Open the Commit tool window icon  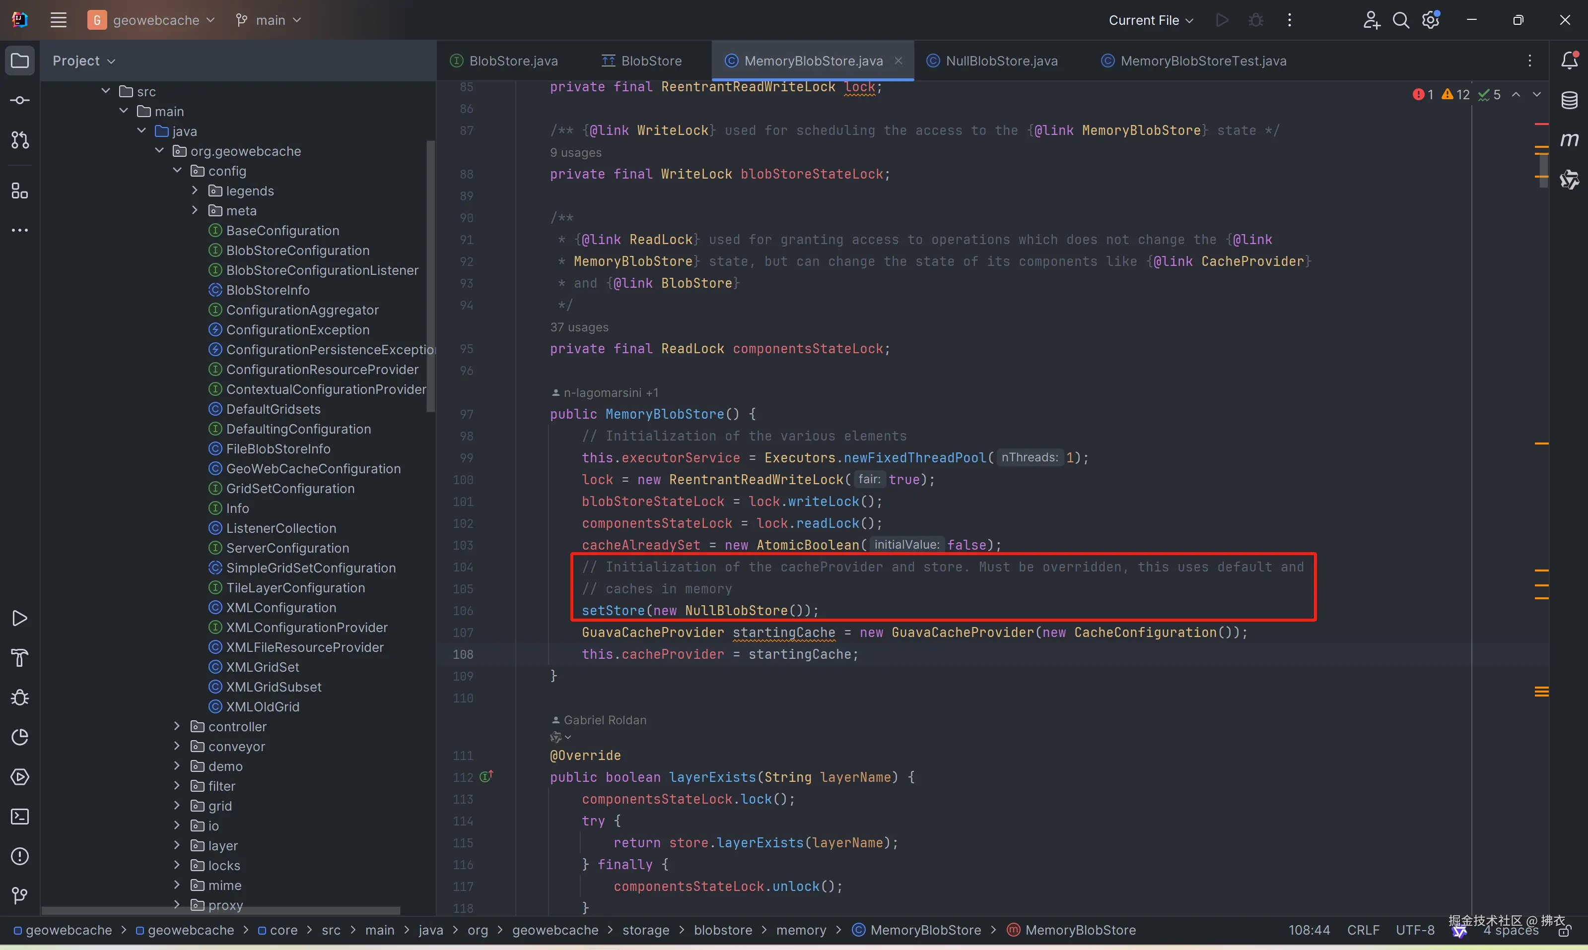[x=20, y=101]
